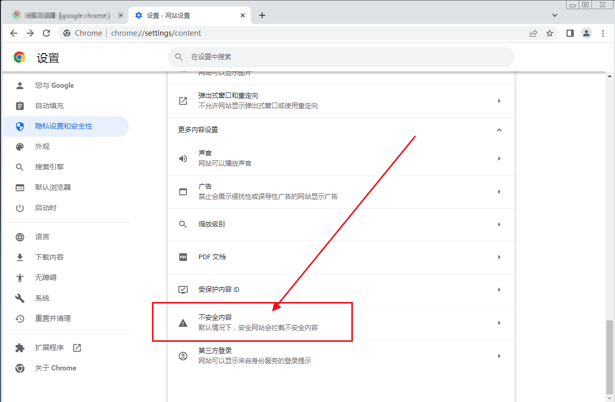The width and height of the screenshot is (615, 402).
Task: Click the magnifier icon for 缩放级别
Action: (x=183, y=224)
